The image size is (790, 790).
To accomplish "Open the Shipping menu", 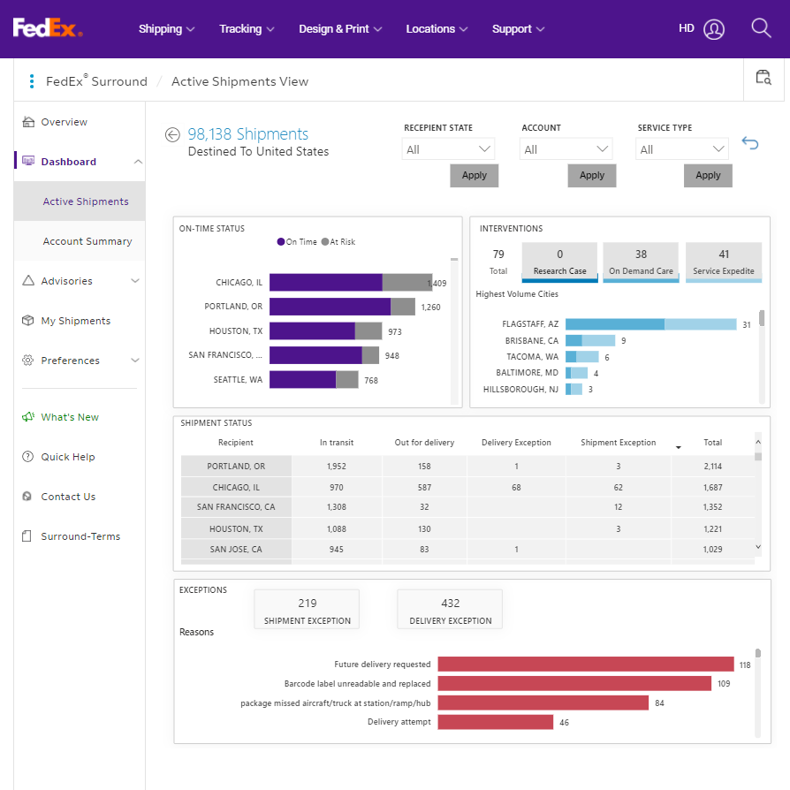I will coord(166,28).
